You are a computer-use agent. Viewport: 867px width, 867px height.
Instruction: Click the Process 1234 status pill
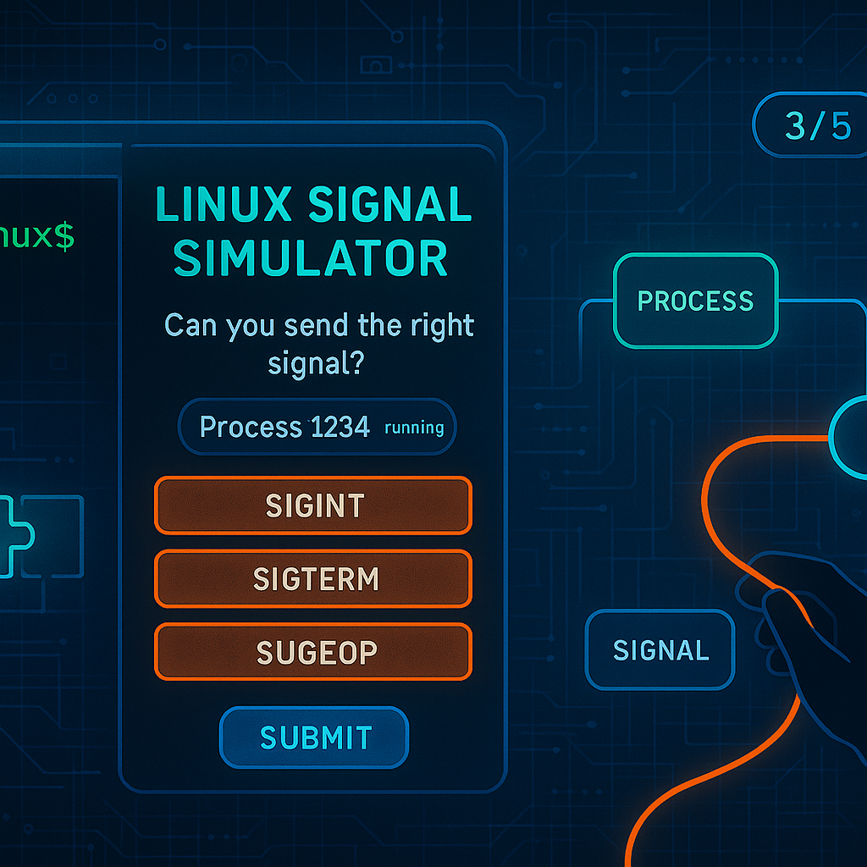point(317,427)
